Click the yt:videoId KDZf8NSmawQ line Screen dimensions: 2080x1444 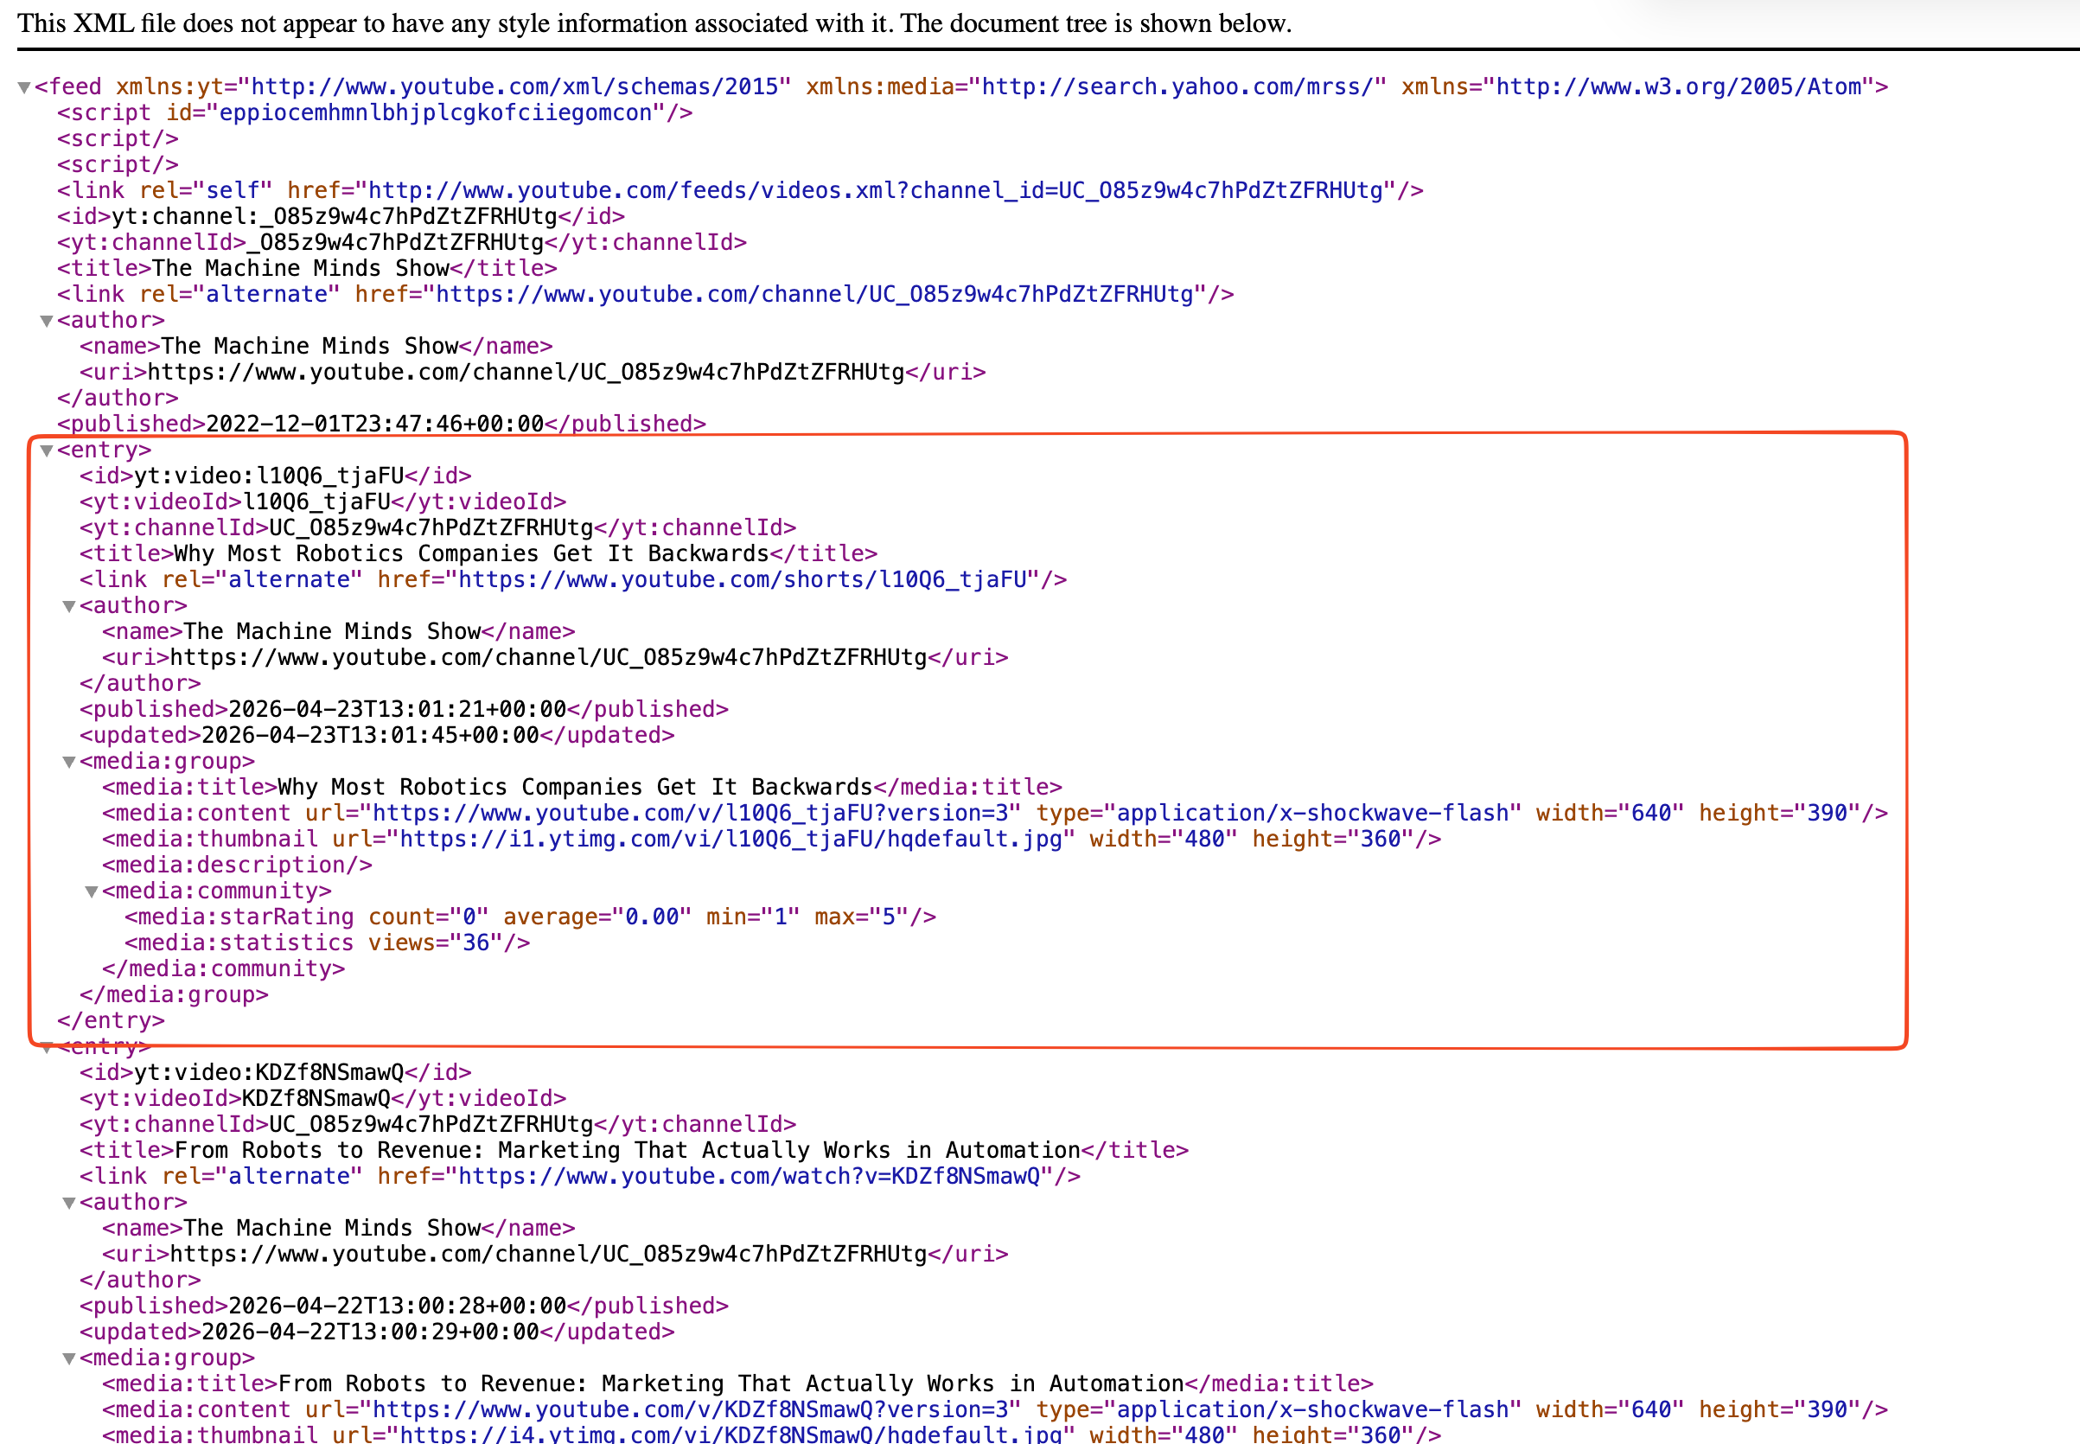tap(322, 1099)
